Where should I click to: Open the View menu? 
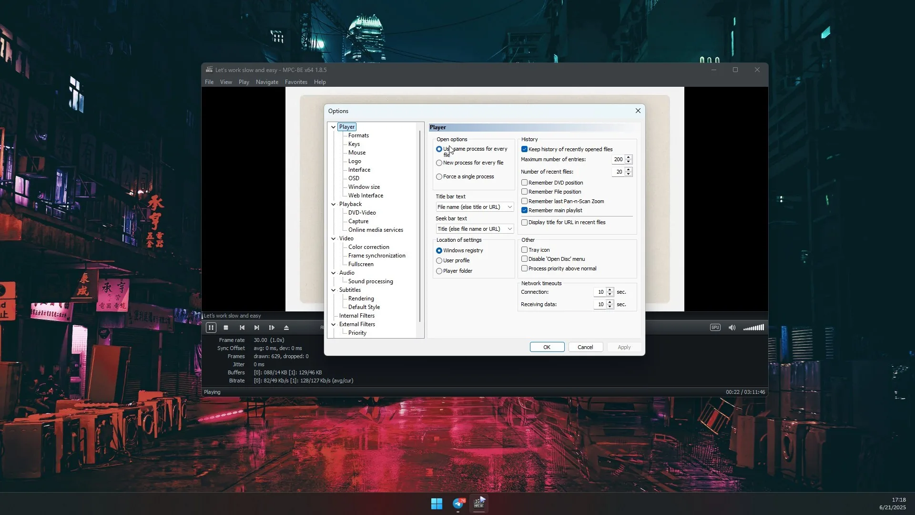coord(226,82)
